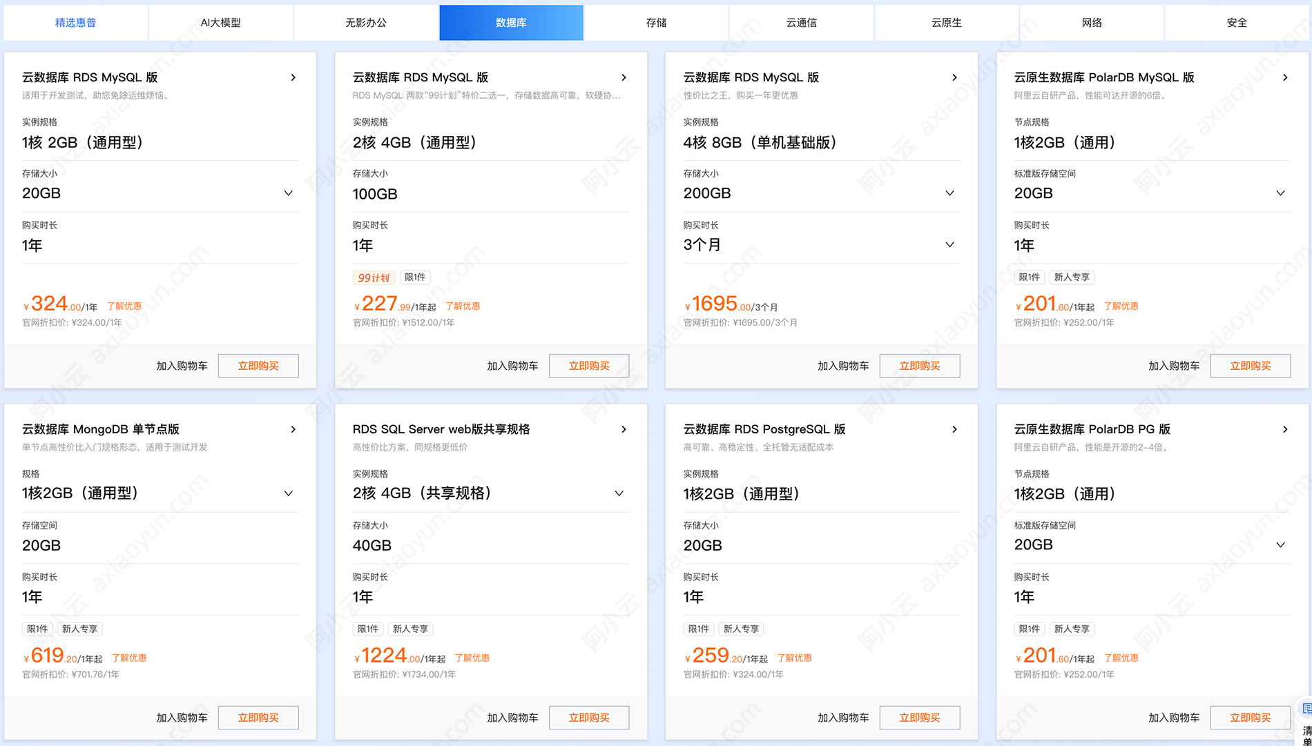Open arrow on PolarDB PG 版 card
The image size is (1312, 746).
[x=1286, y=429]
